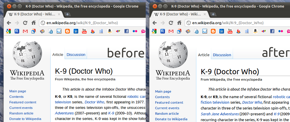Open Current events link in right window

tap(167, 108)
